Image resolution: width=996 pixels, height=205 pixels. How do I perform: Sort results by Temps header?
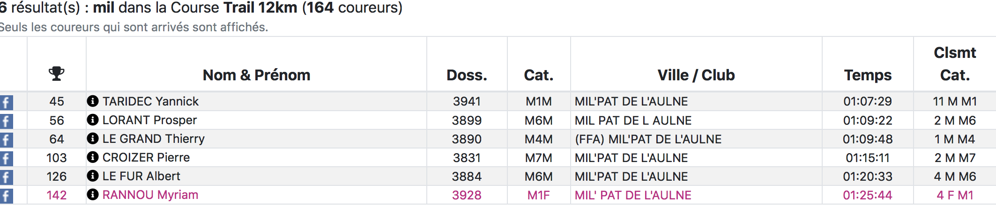[x=868, y=75]
